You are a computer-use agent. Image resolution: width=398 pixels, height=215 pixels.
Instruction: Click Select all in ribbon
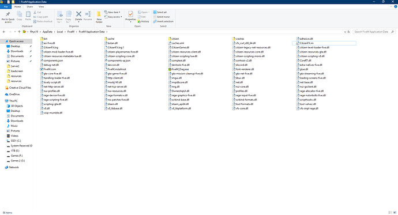[x=160, y=12]
